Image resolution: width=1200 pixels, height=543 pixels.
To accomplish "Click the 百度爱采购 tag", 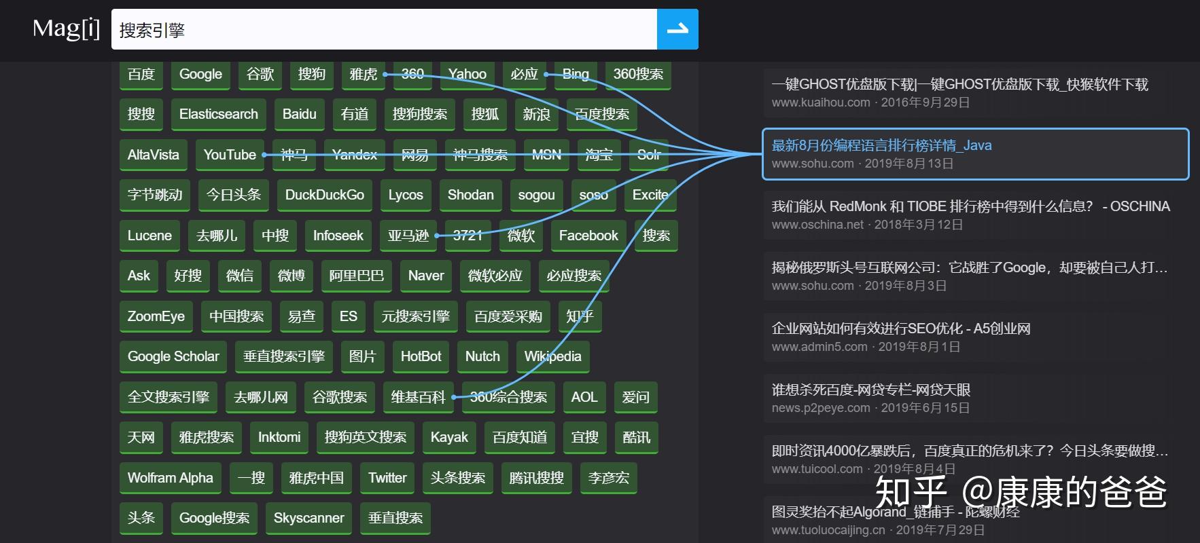I will tap(508, 316).
